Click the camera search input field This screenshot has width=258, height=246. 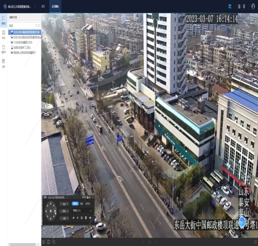click(22, 26)
